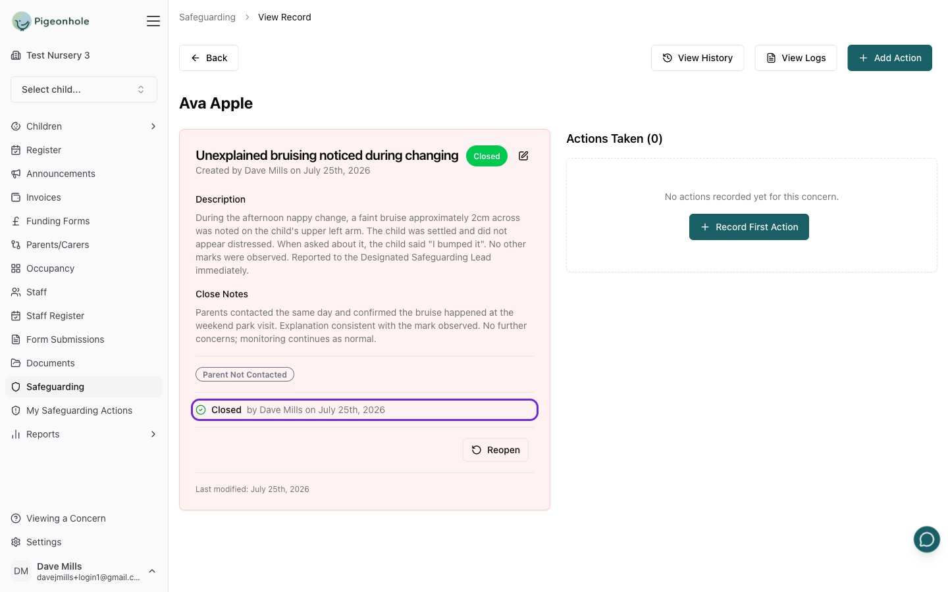This screenshot has height=592, width=948.
Task: Click the Staff Register calendar icon
Action: click(16, 316)
